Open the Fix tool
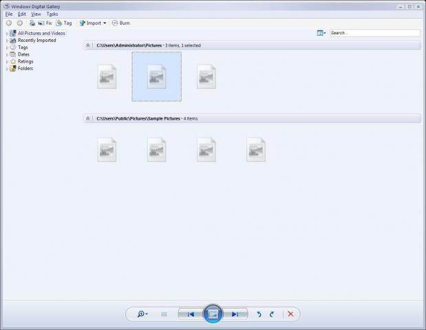This screenshot has height=330, width=426. coord(45,23)
